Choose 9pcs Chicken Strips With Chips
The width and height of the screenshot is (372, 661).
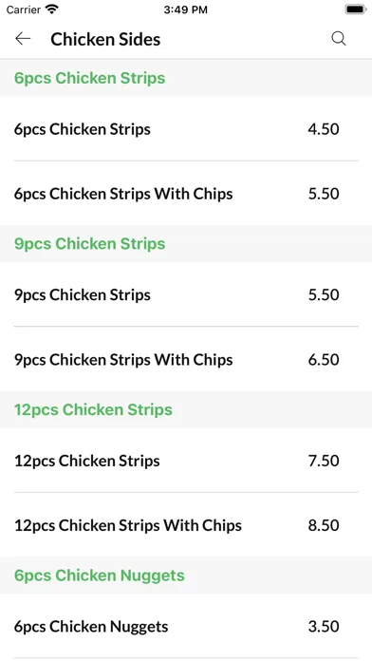tap(186, 359)
